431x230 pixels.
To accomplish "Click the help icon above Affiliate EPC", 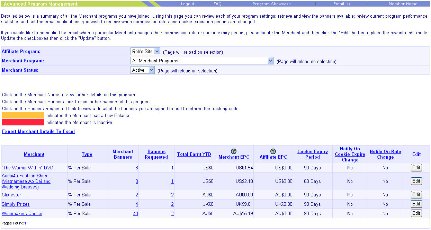I will tap(273, 151).
